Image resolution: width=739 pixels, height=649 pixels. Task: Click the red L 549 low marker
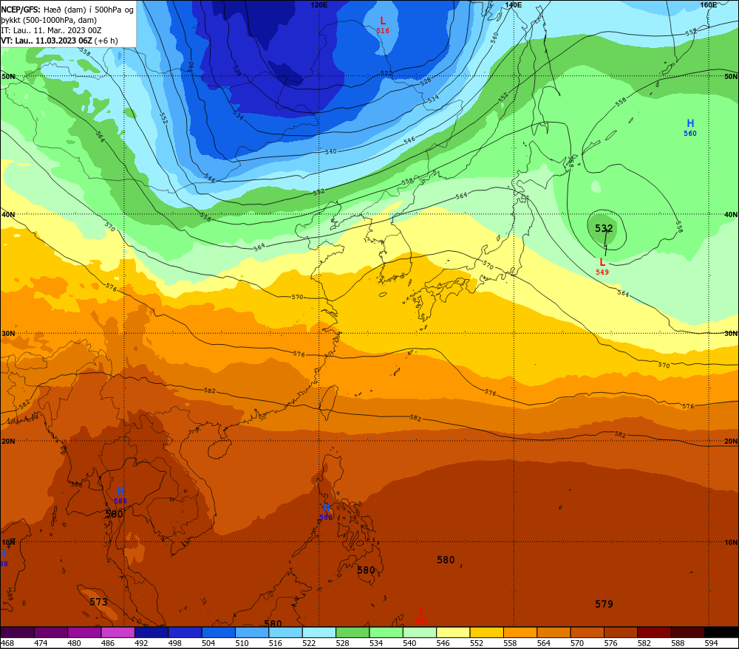tap(602, 267)
